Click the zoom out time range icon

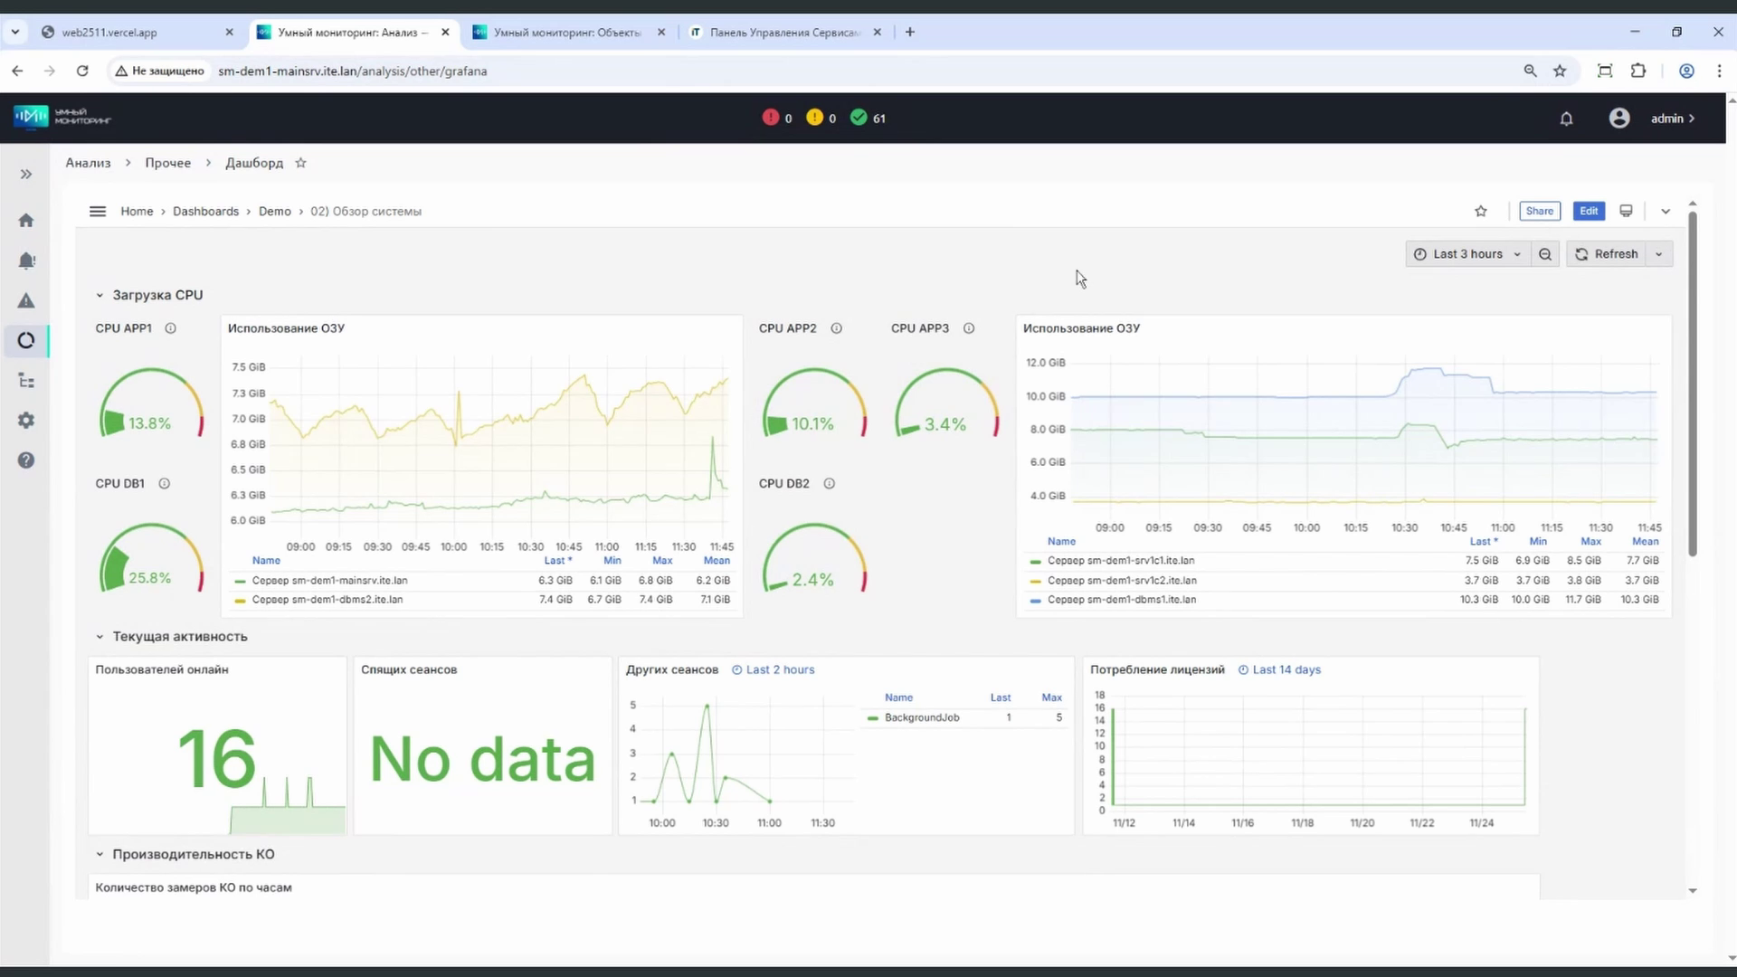pos(1545,254)
